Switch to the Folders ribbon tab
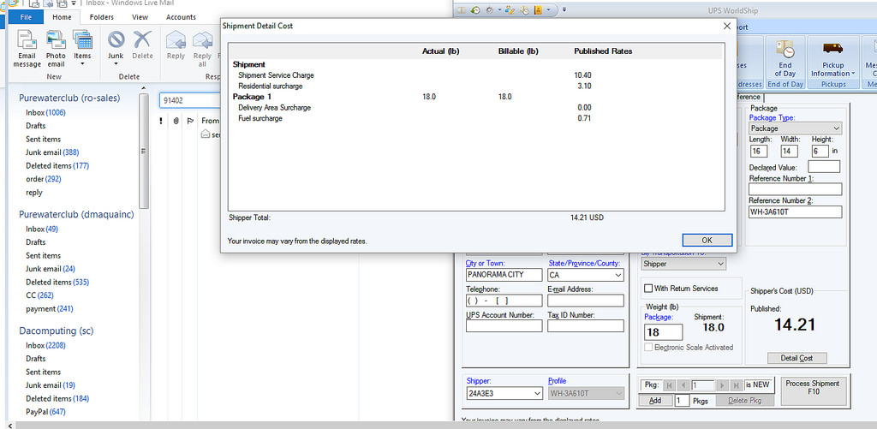 click(x=101, y=17)
